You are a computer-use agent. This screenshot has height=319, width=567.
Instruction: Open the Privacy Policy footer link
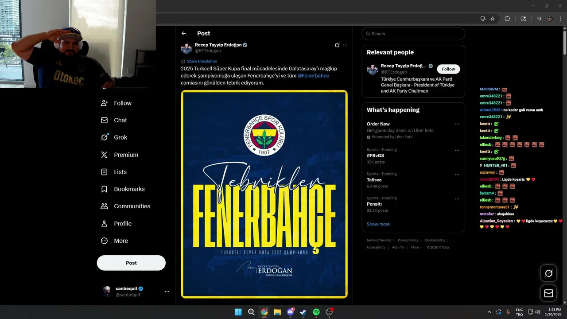pyautogui.click(x=408, y=240)
